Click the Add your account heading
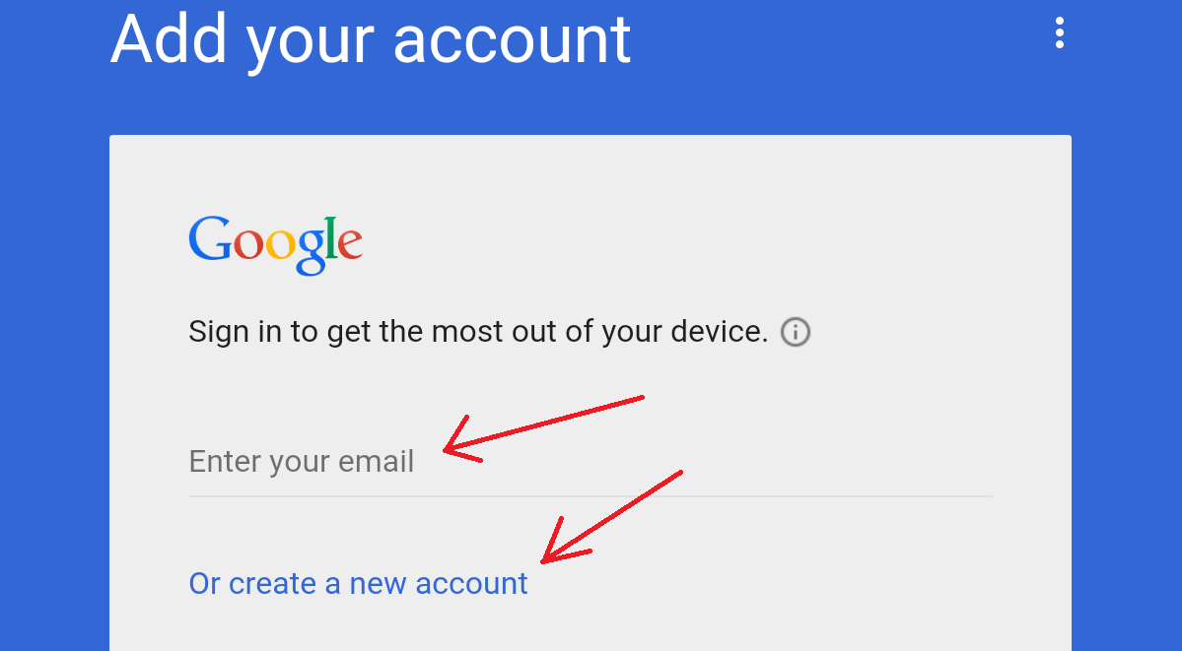Viewport: 1182px width, 651px height. coord(370,39)
